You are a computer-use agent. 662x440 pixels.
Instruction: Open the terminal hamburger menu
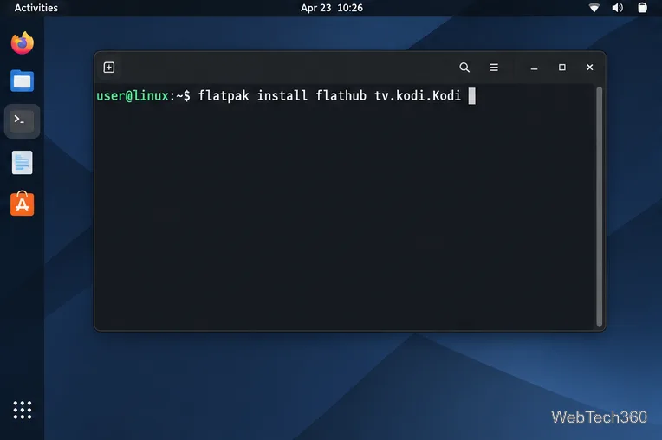494,68
